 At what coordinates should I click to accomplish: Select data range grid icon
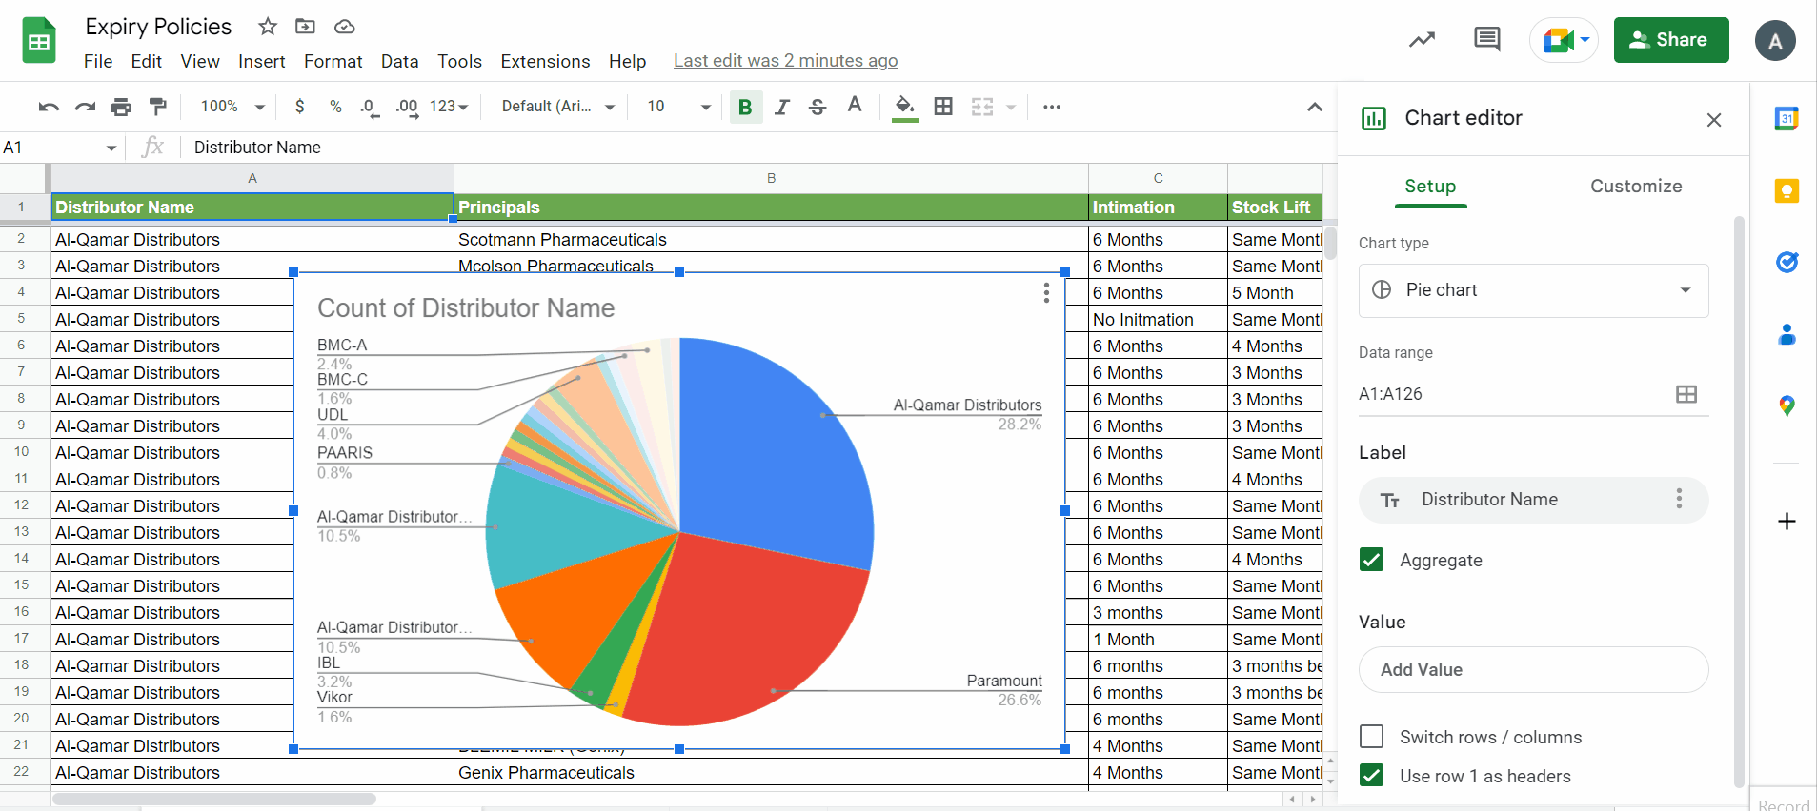1686,394
